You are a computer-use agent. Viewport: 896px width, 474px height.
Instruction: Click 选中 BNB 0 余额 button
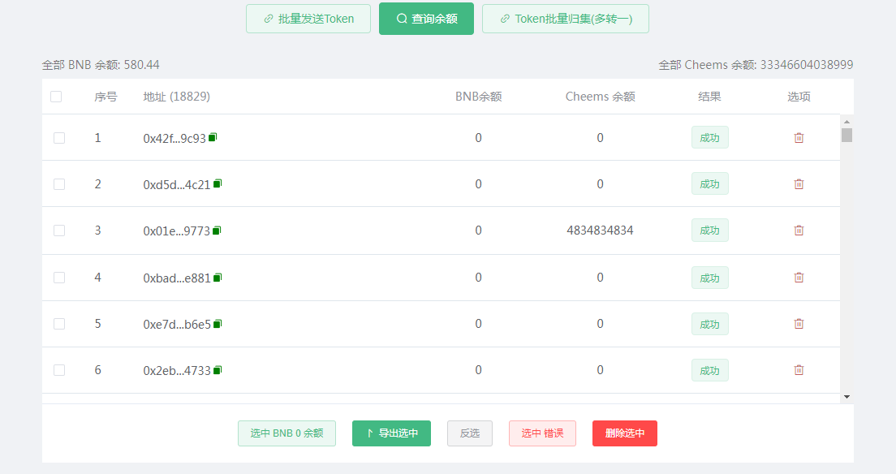coord(286,433)
